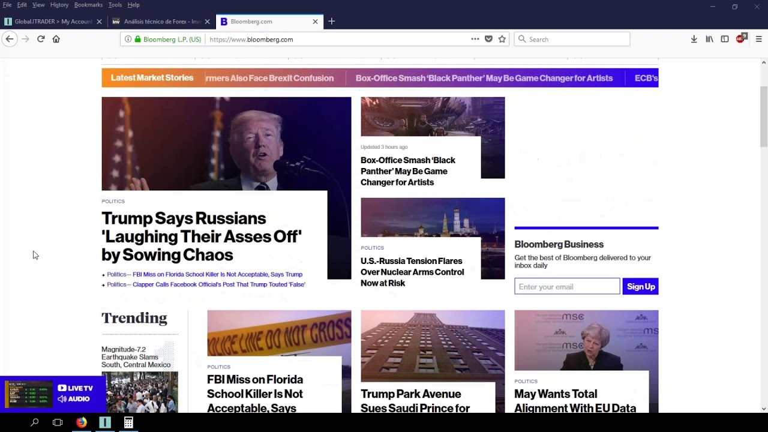
Task: Click the Politics label above Trump headline
Action: click(113, 202)
